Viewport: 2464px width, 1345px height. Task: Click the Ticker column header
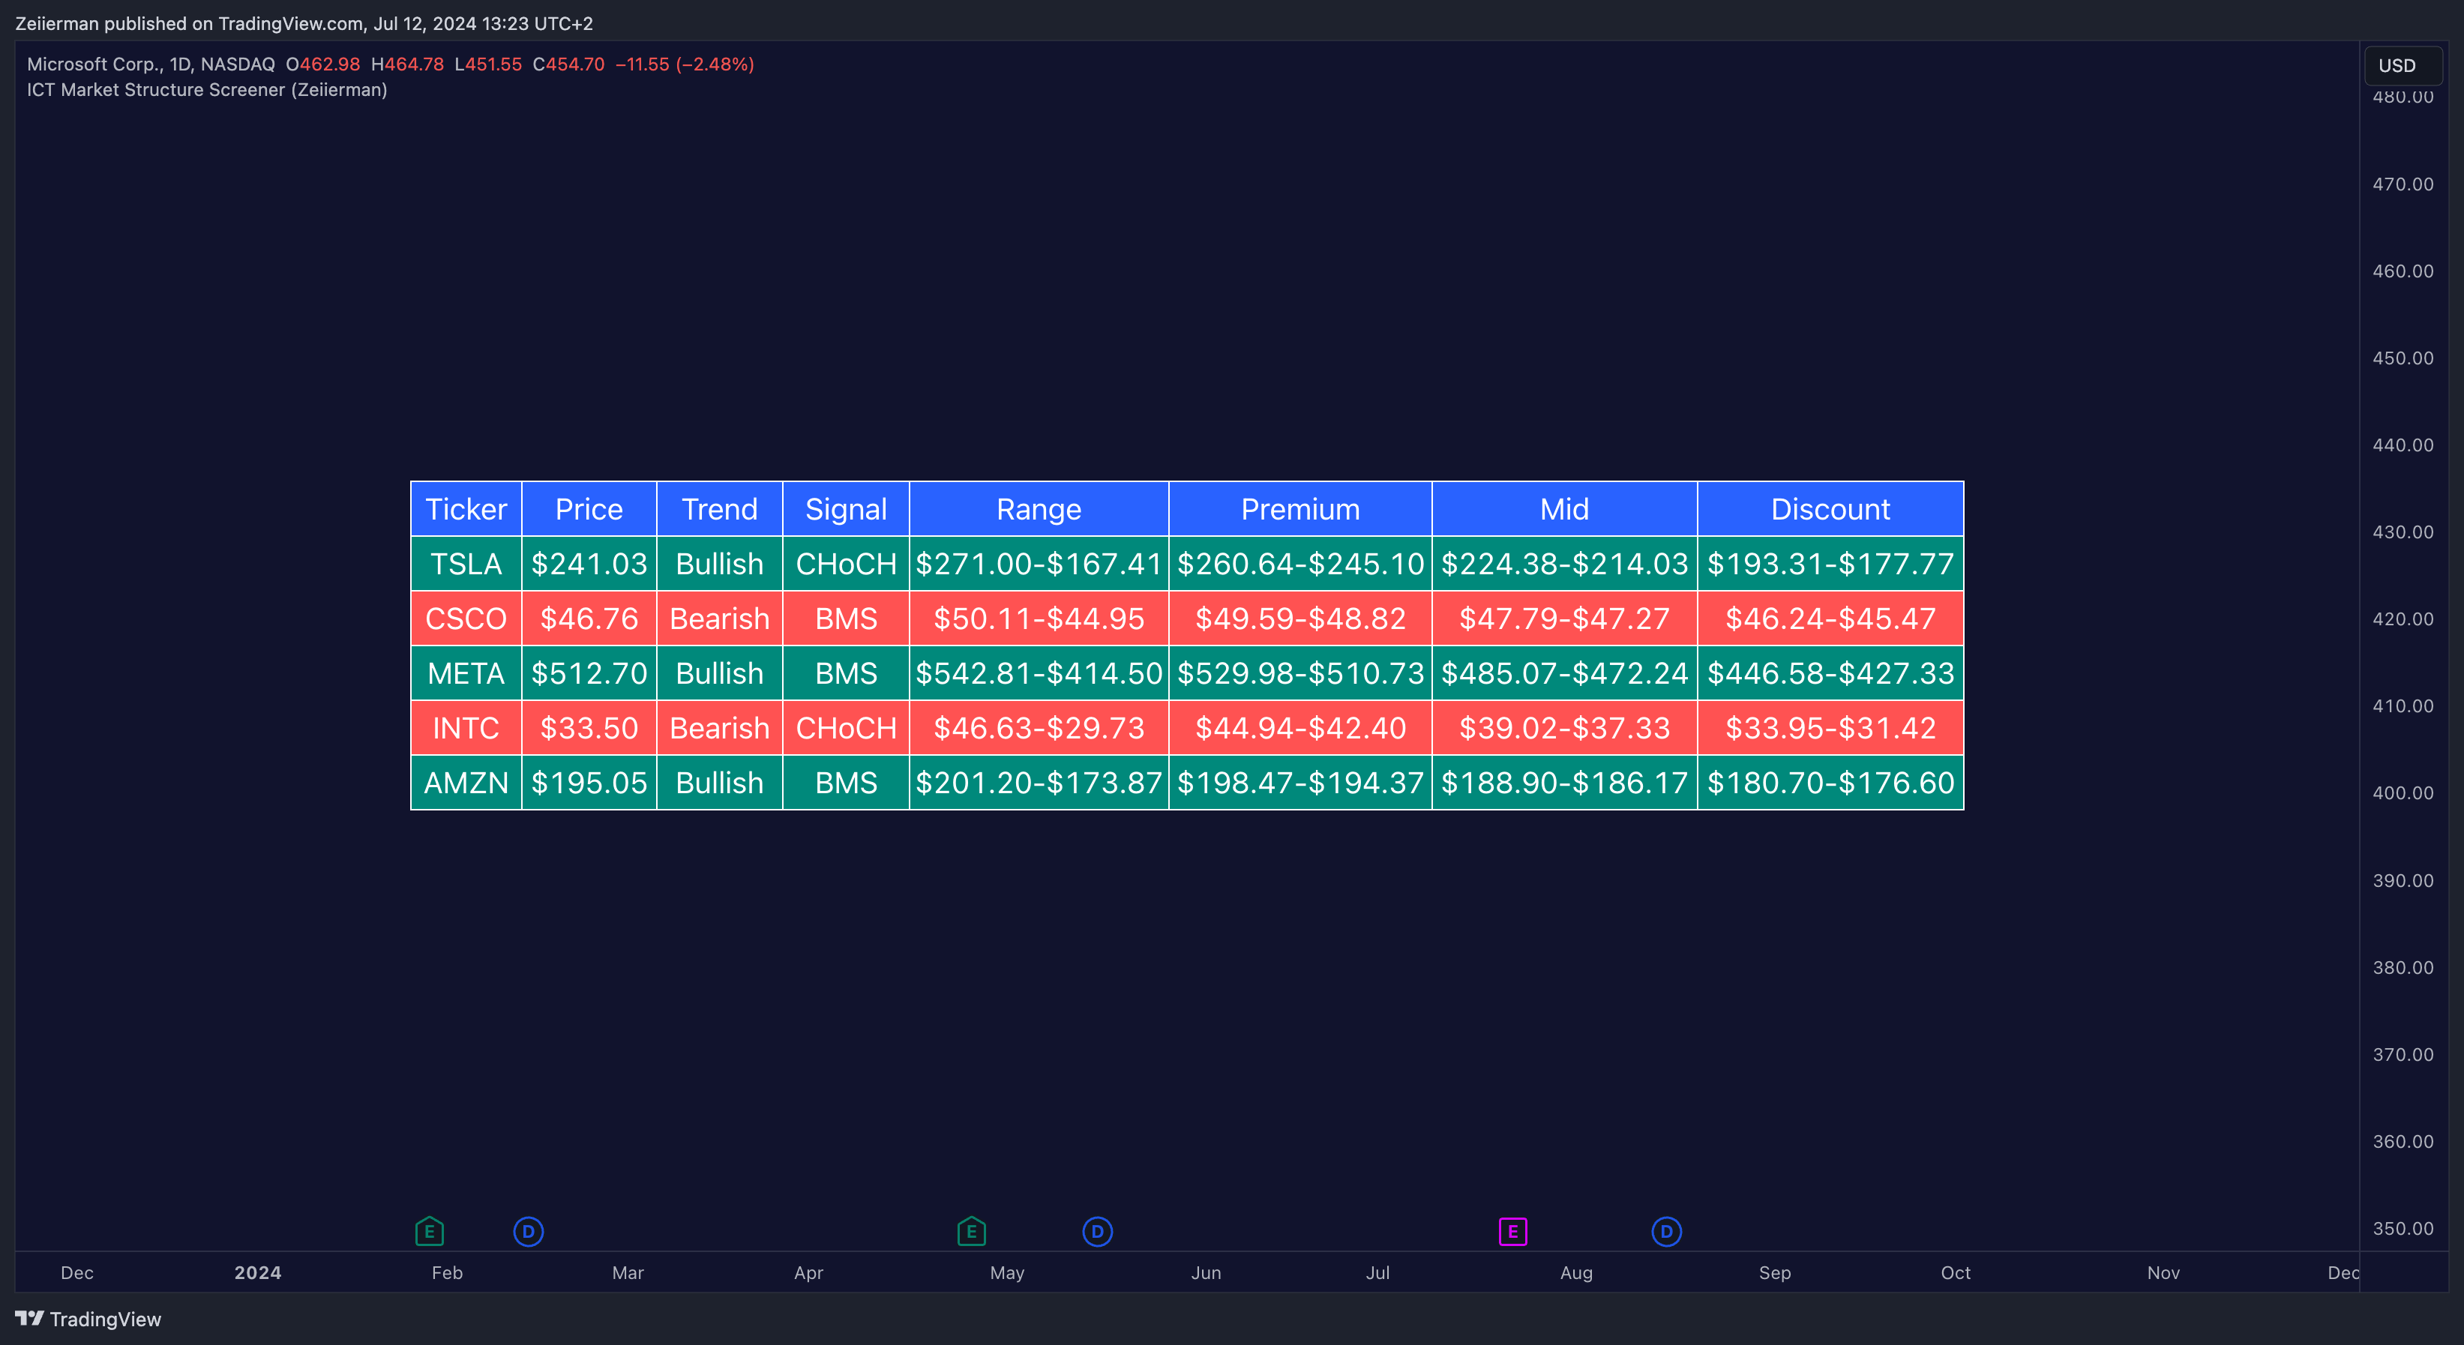(x=466, y=509)
